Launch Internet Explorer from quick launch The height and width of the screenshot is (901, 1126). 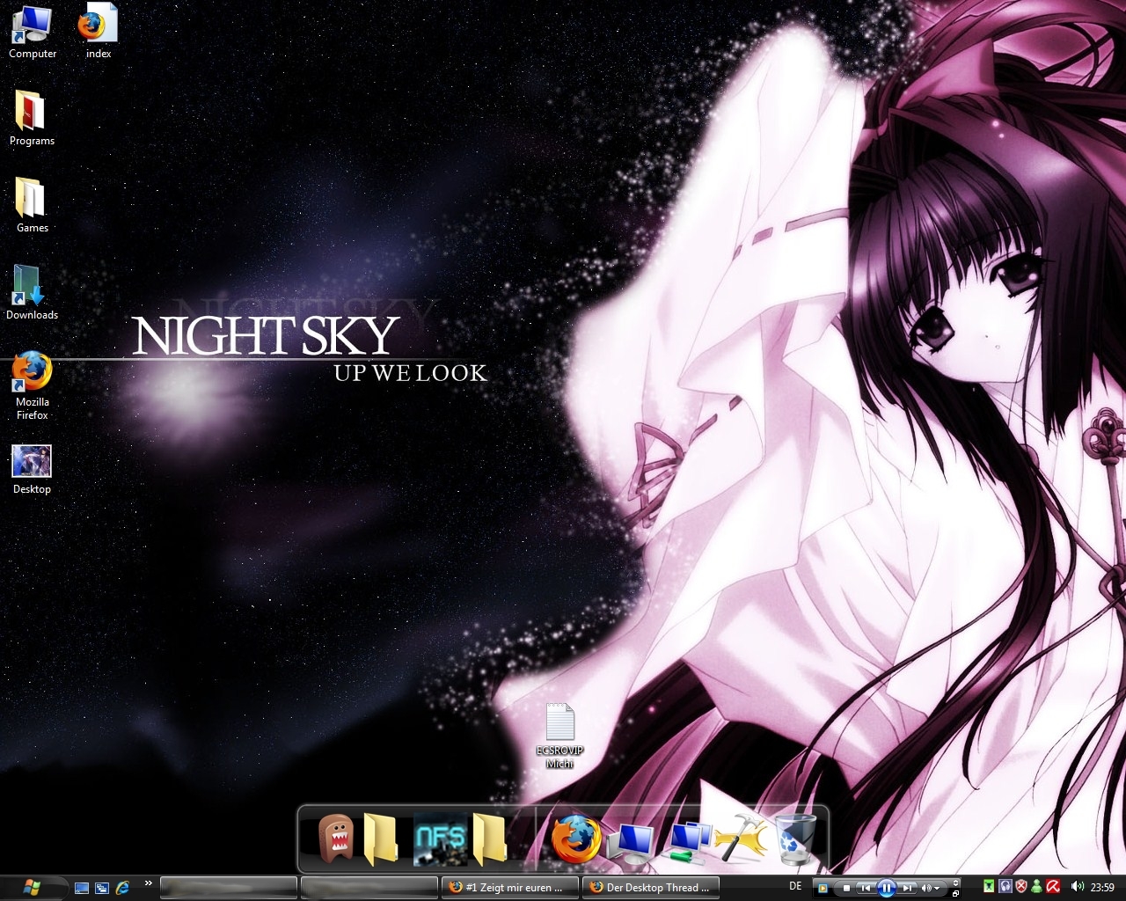(x=123, y=888)
